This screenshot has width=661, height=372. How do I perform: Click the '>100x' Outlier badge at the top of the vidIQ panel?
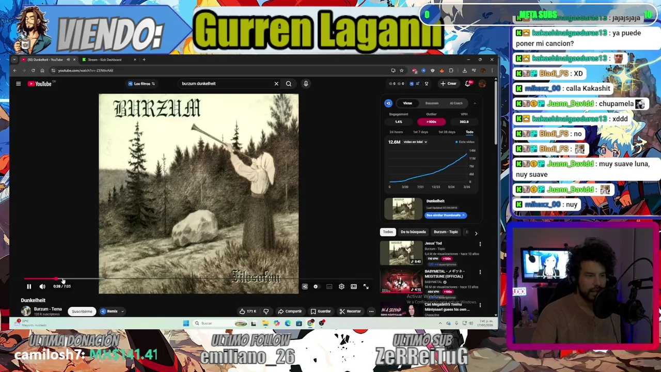[431, 122]
